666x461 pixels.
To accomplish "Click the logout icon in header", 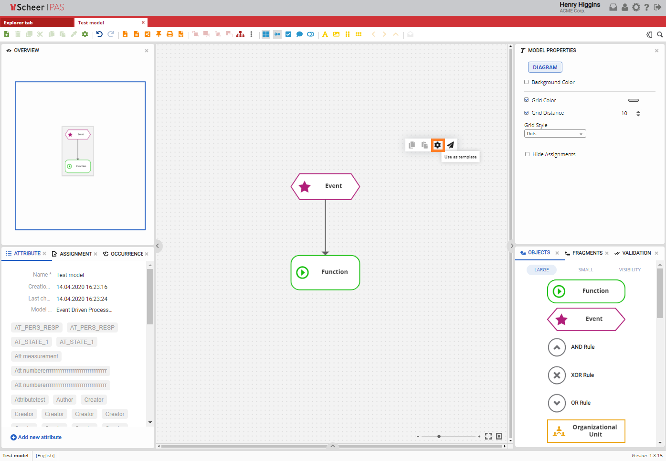I will (657, 7).
